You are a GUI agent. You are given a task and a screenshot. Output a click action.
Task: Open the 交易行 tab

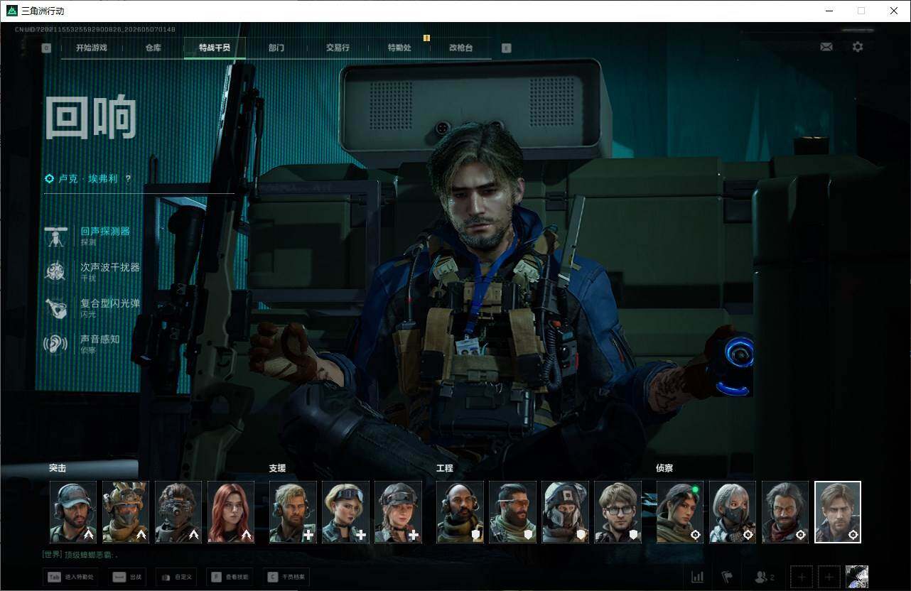click(338, 48)
